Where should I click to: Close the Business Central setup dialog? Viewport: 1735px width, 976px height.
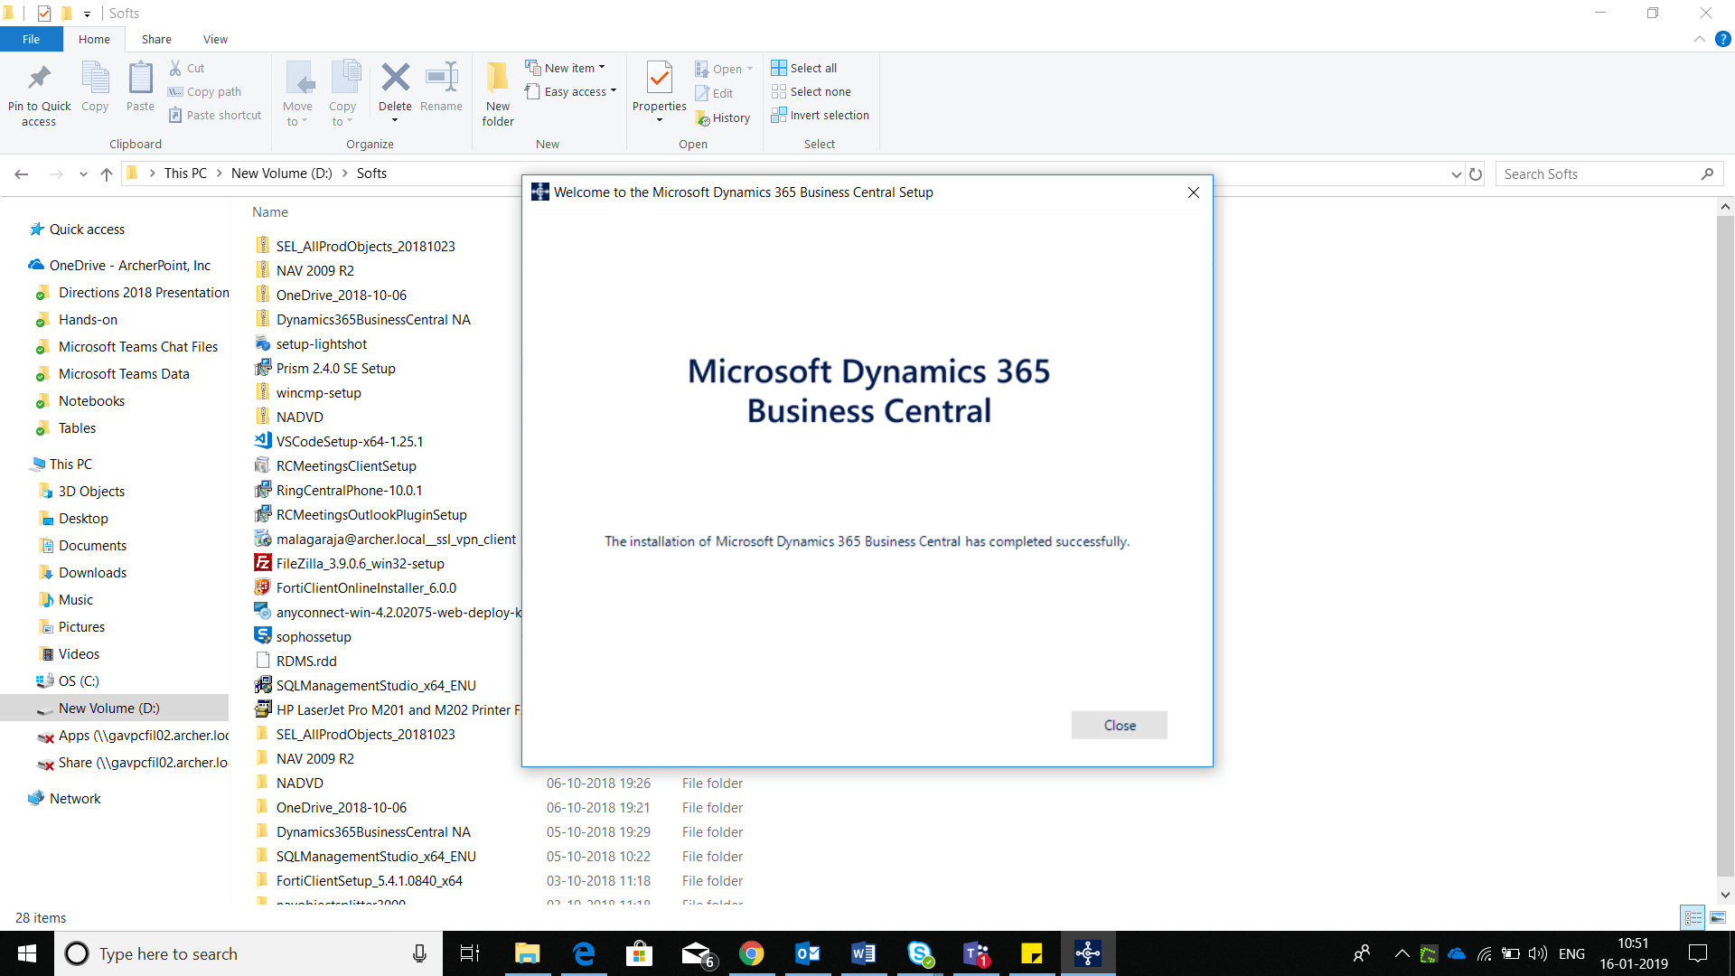click(x=1119, y=725)
